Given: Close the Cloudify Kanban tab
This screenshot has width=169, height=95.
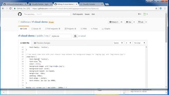Looking at the screenshot, I should (51, 4).
